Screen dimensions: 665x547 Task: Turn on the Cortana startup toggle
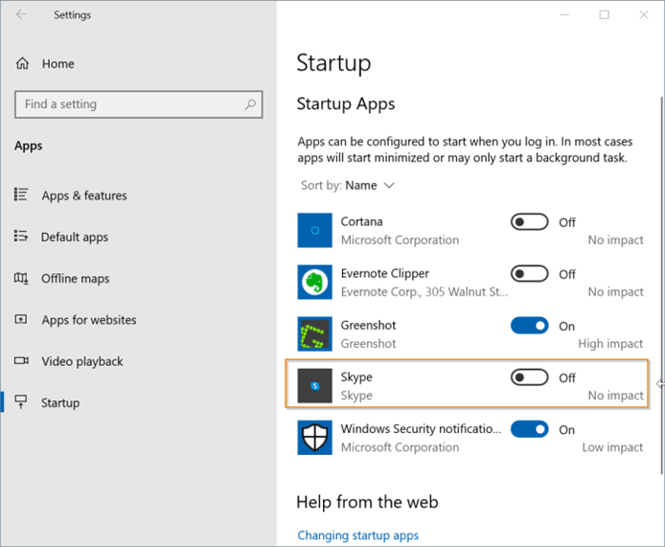click(x=529, y=221)
